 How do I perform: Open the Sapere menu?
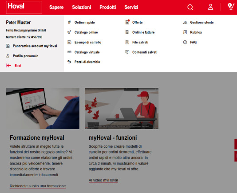click(56, 7)
